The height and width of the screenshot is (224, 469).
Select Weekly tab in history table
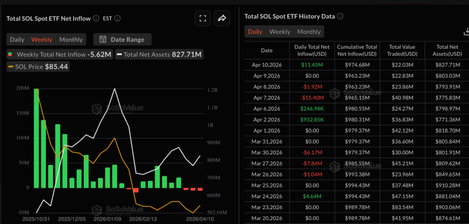(279, 32)
